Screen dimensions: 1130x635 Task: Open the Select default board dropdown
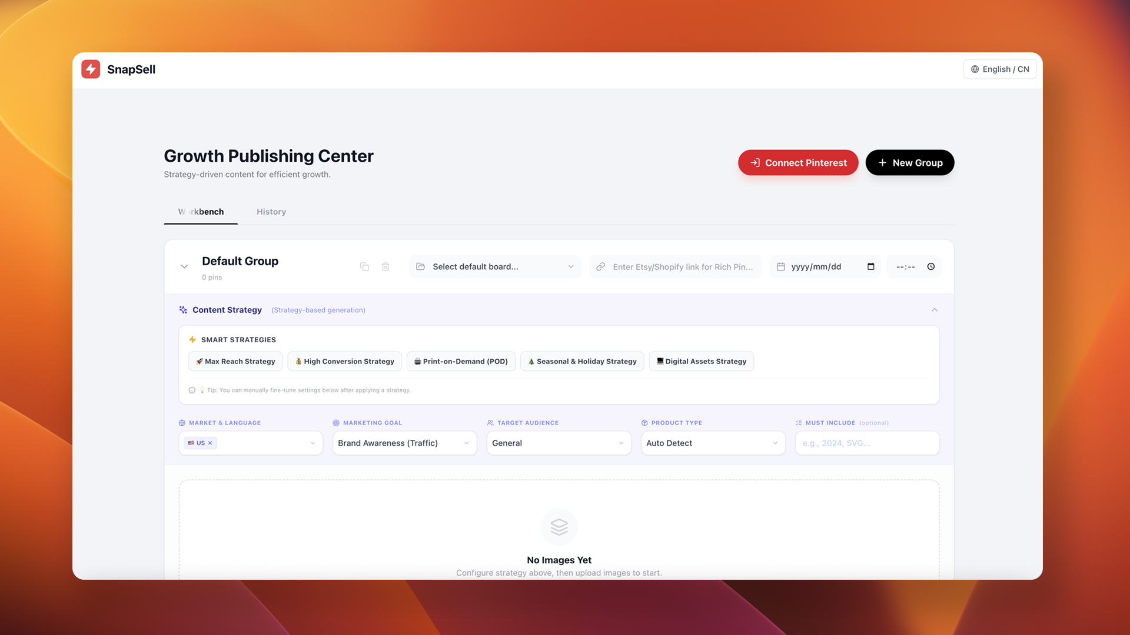tap(494, 267)
